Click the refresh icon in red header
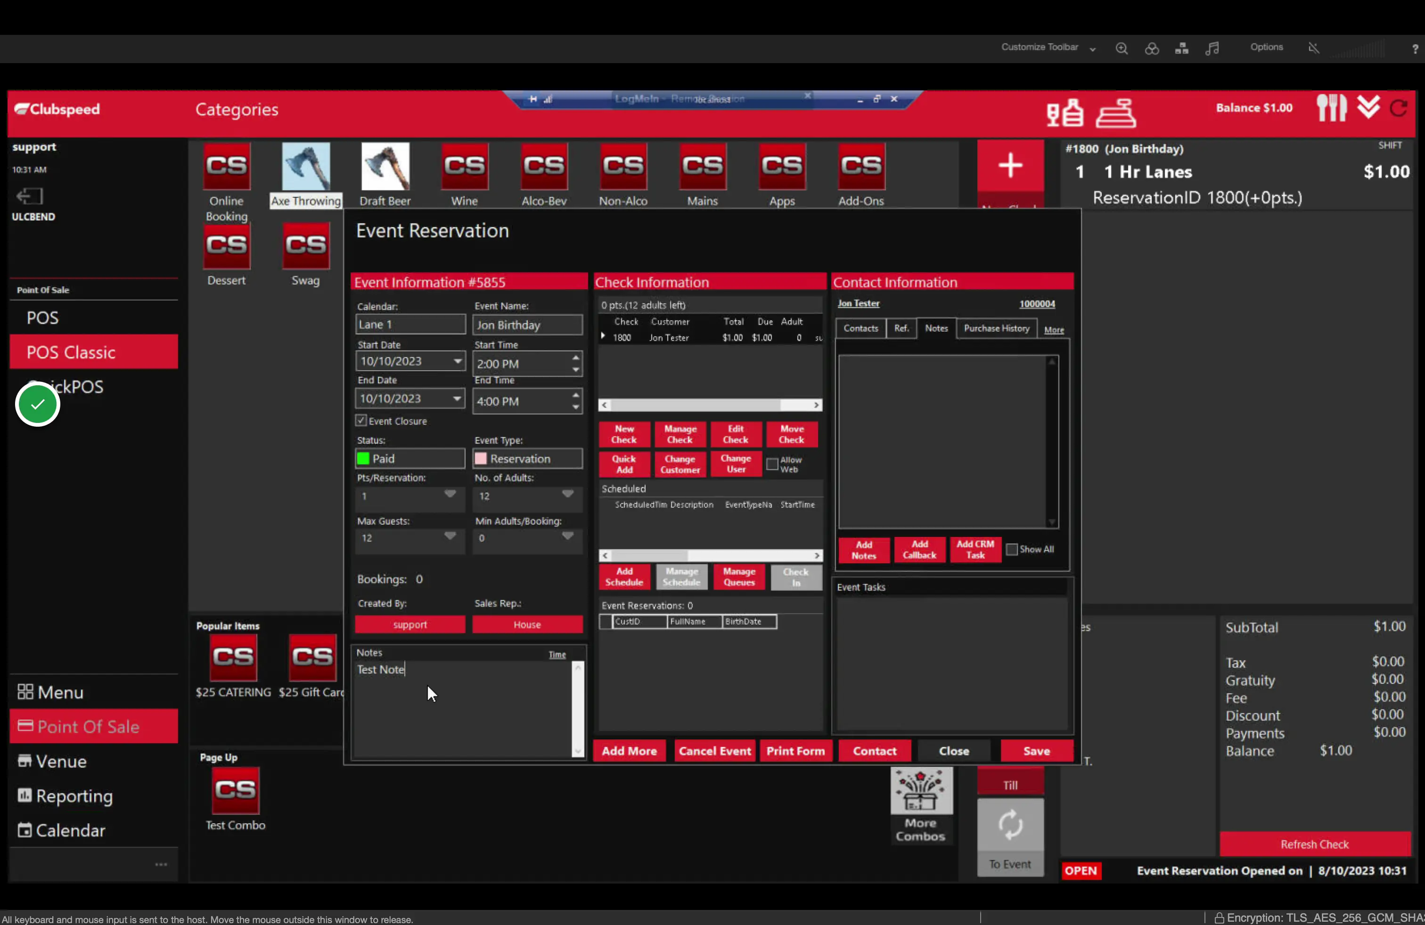Screen dimensions: 1425x925 pos(1399,108)
